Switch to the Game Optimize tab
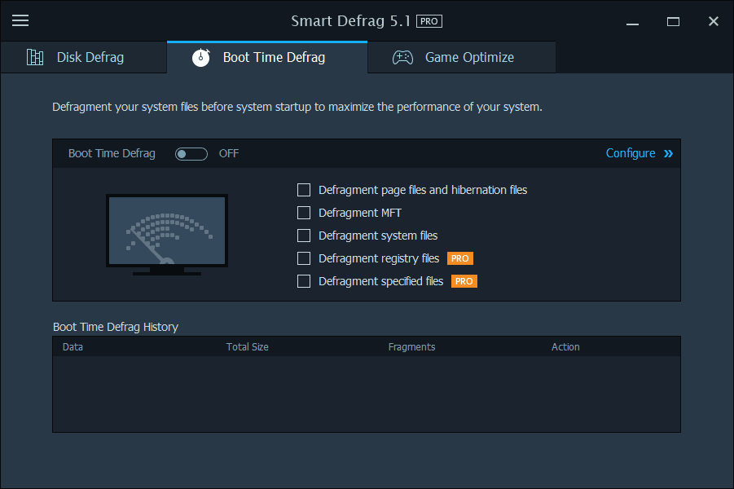The height and width of the screenshot is (489, 734). pos(469,57)
